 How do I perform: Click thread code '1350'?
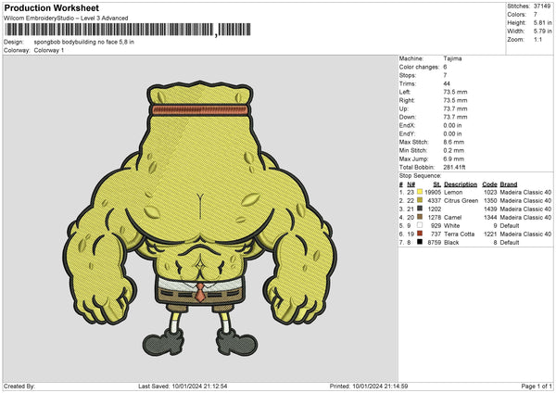pos(490,201)
